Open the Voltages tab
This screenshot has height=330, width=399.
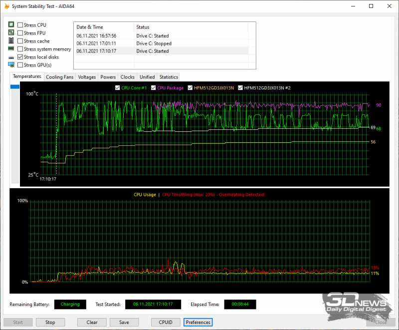pyautogui.click(x=87, y=77)
